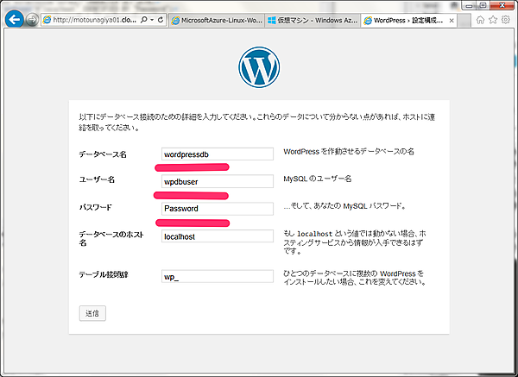Click the データベース名 label
Screen dimensions: 518x377
pos(103,154)
